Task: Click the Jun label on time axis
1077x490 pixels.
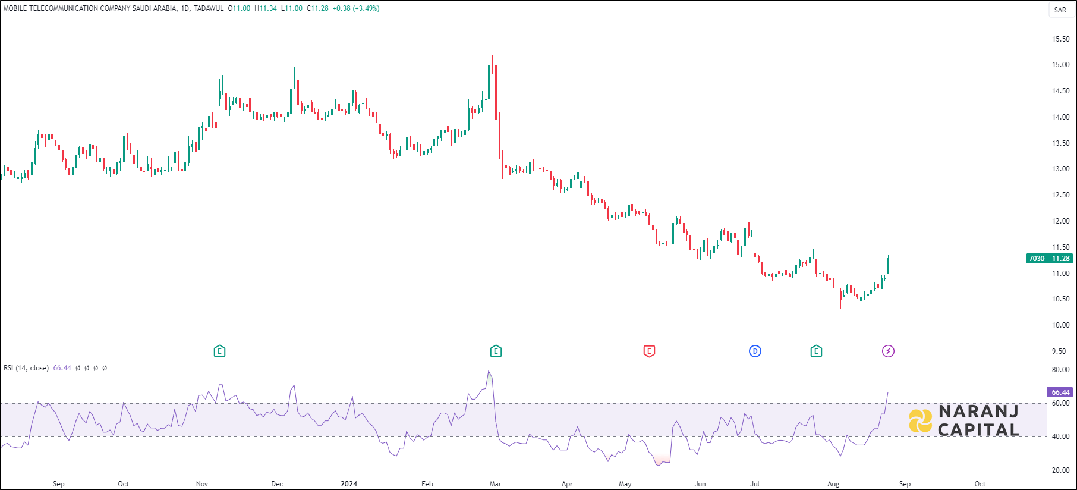Action: click(700, 484)
